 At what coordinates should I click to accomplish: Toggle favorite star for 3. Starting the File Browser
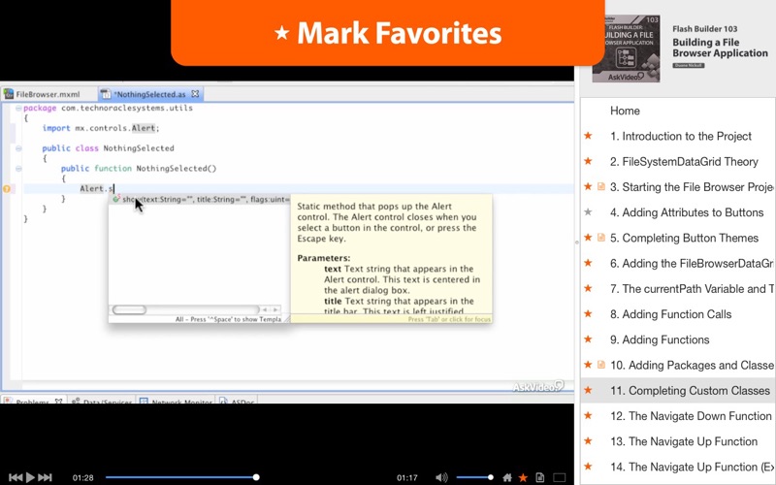point(588,186)
